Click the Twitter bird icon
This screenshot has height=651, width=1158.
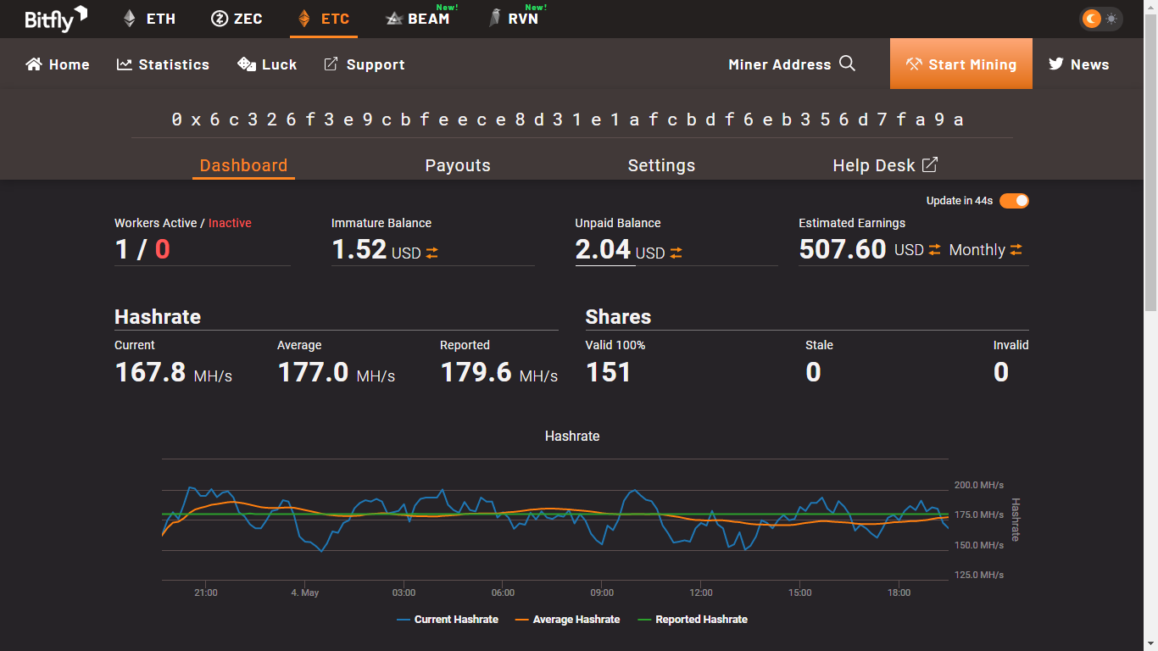1056,64
